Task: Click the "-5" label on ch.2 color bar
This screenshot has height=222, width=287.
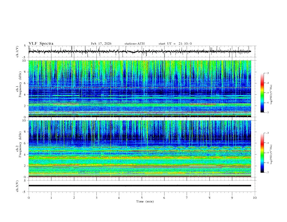Action: click(267, 153)
